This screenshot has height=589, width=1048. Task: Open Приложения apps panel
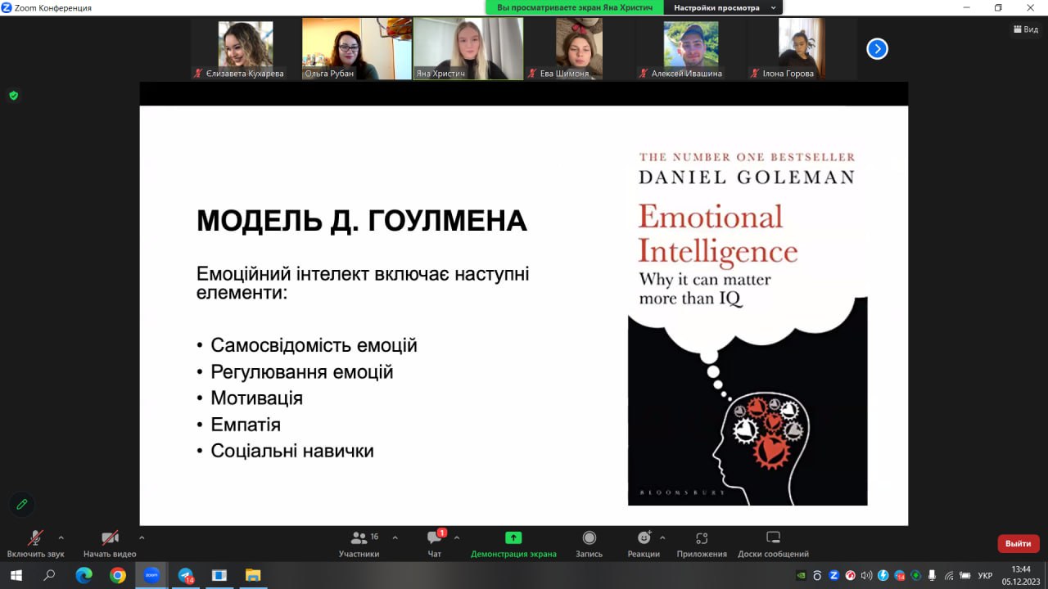click(702, 544)
